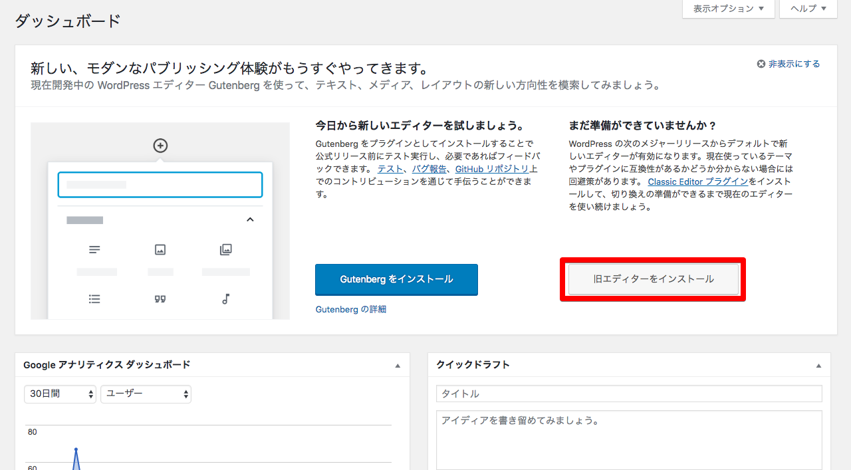Open the ユーザー metric dropdown
The height and width of the screenshot is (470, 851).
pos(146,394)
